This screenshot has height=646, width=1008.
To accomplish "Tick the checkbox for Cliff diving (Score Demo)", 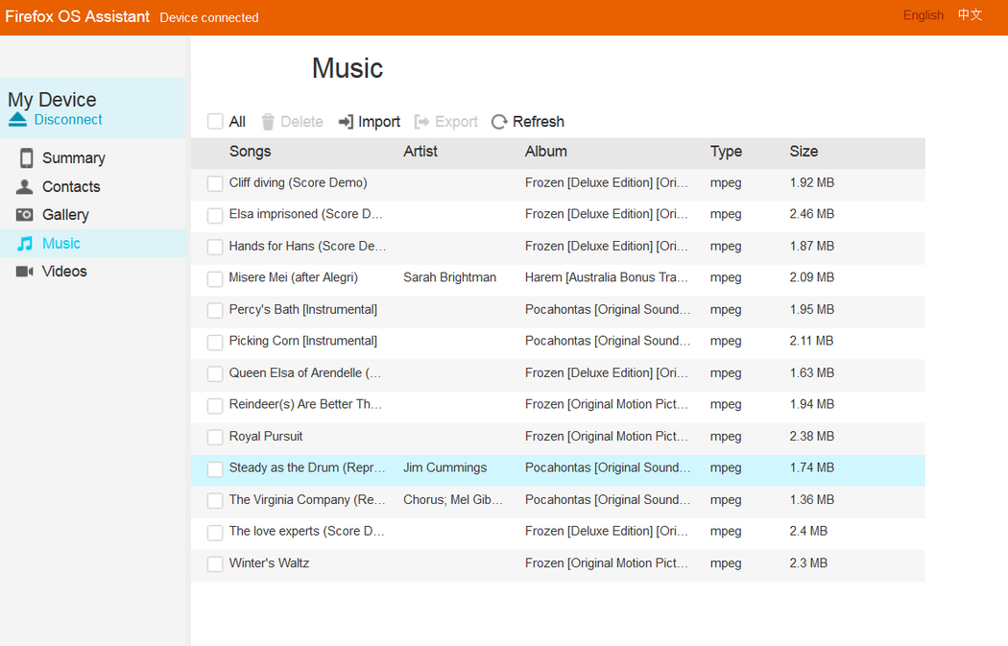I will [x=215, y=183].
